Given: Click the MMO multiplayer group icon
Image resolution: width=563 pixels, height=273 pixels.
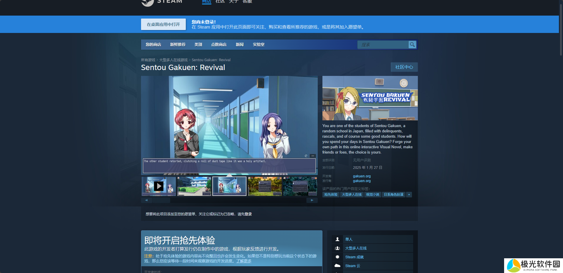Looking at the screenshot, I should 337,248.
